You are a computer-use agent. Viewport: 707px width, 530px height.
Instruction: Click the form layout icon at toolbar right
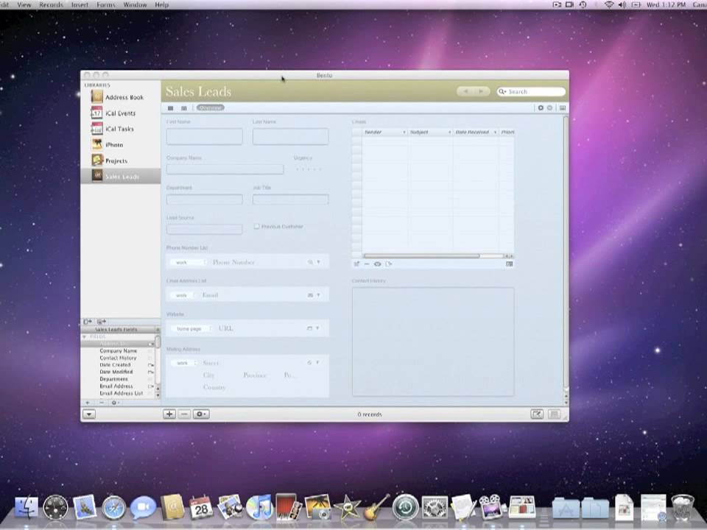click(562, 107)
